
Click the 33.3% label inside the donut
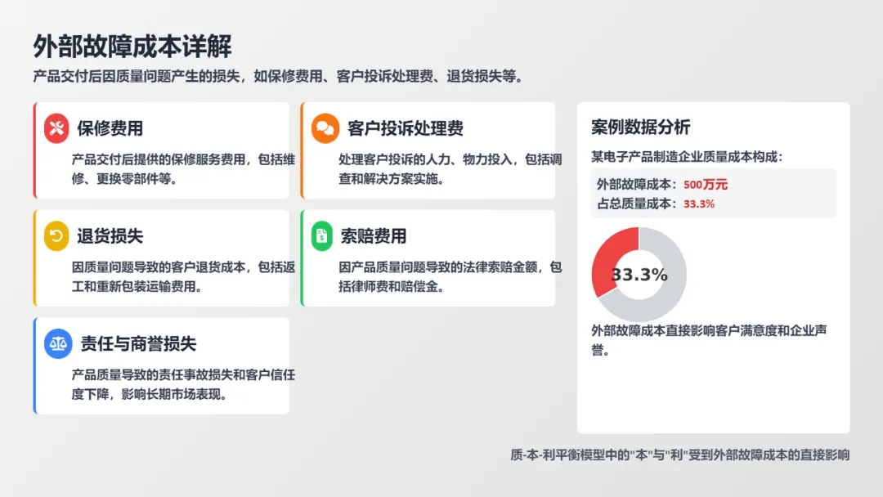[x=639, y=275]
